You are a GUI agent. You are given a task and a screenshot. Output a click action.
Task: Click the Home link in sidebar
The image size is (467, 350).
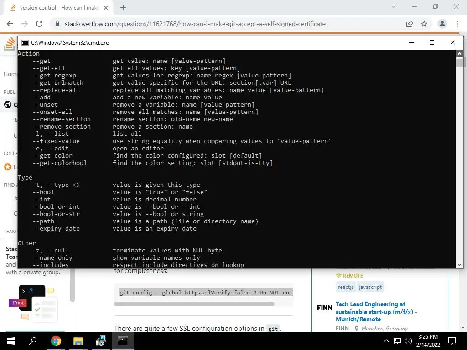(10, 74)
